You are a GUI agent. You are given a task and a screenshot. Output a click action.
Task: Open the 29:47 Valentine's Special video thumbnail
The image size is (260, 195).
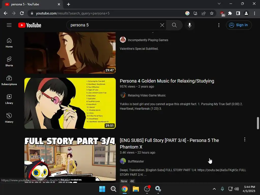coord(70,53)
